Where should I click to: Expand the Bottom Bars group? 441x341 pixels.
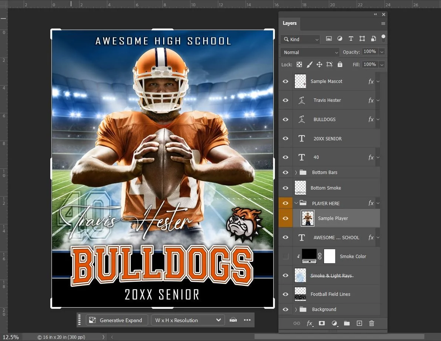tap(296, 172)
